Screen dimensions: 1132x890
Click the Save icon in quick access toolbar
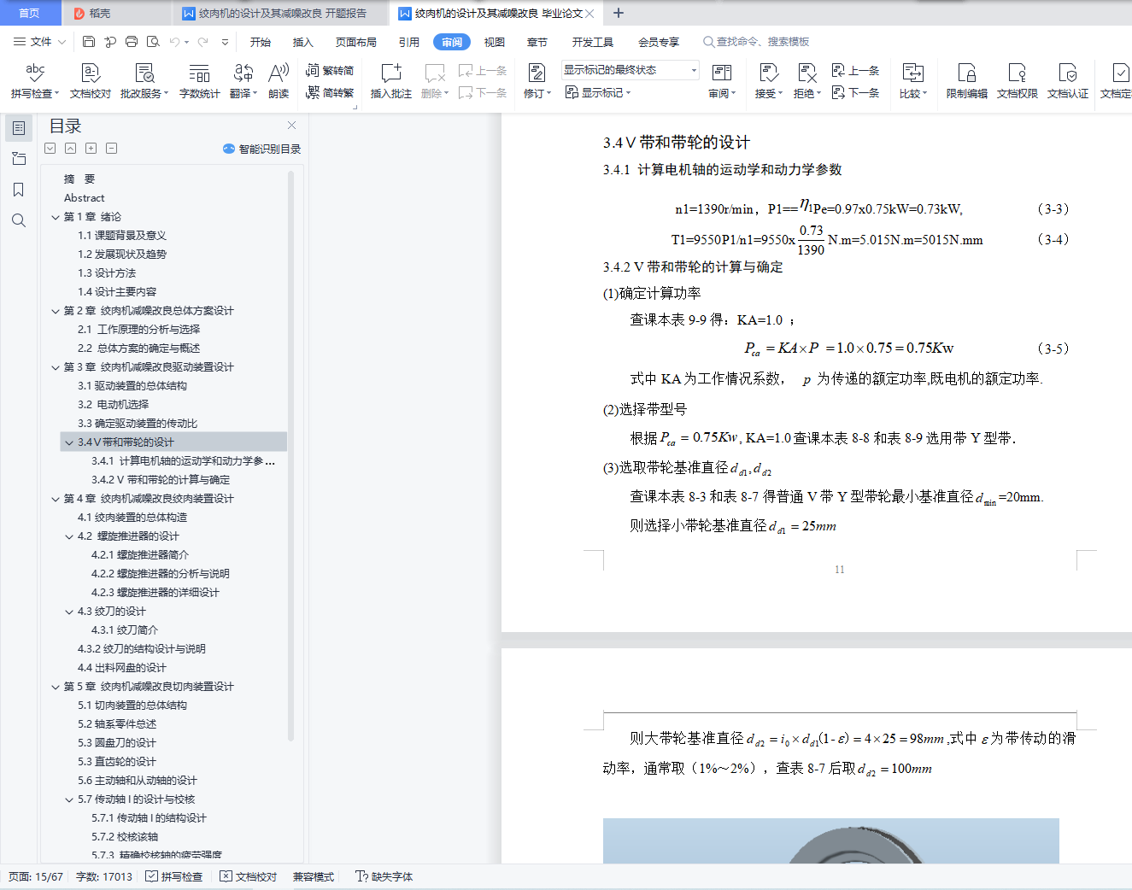coord(89,41)
